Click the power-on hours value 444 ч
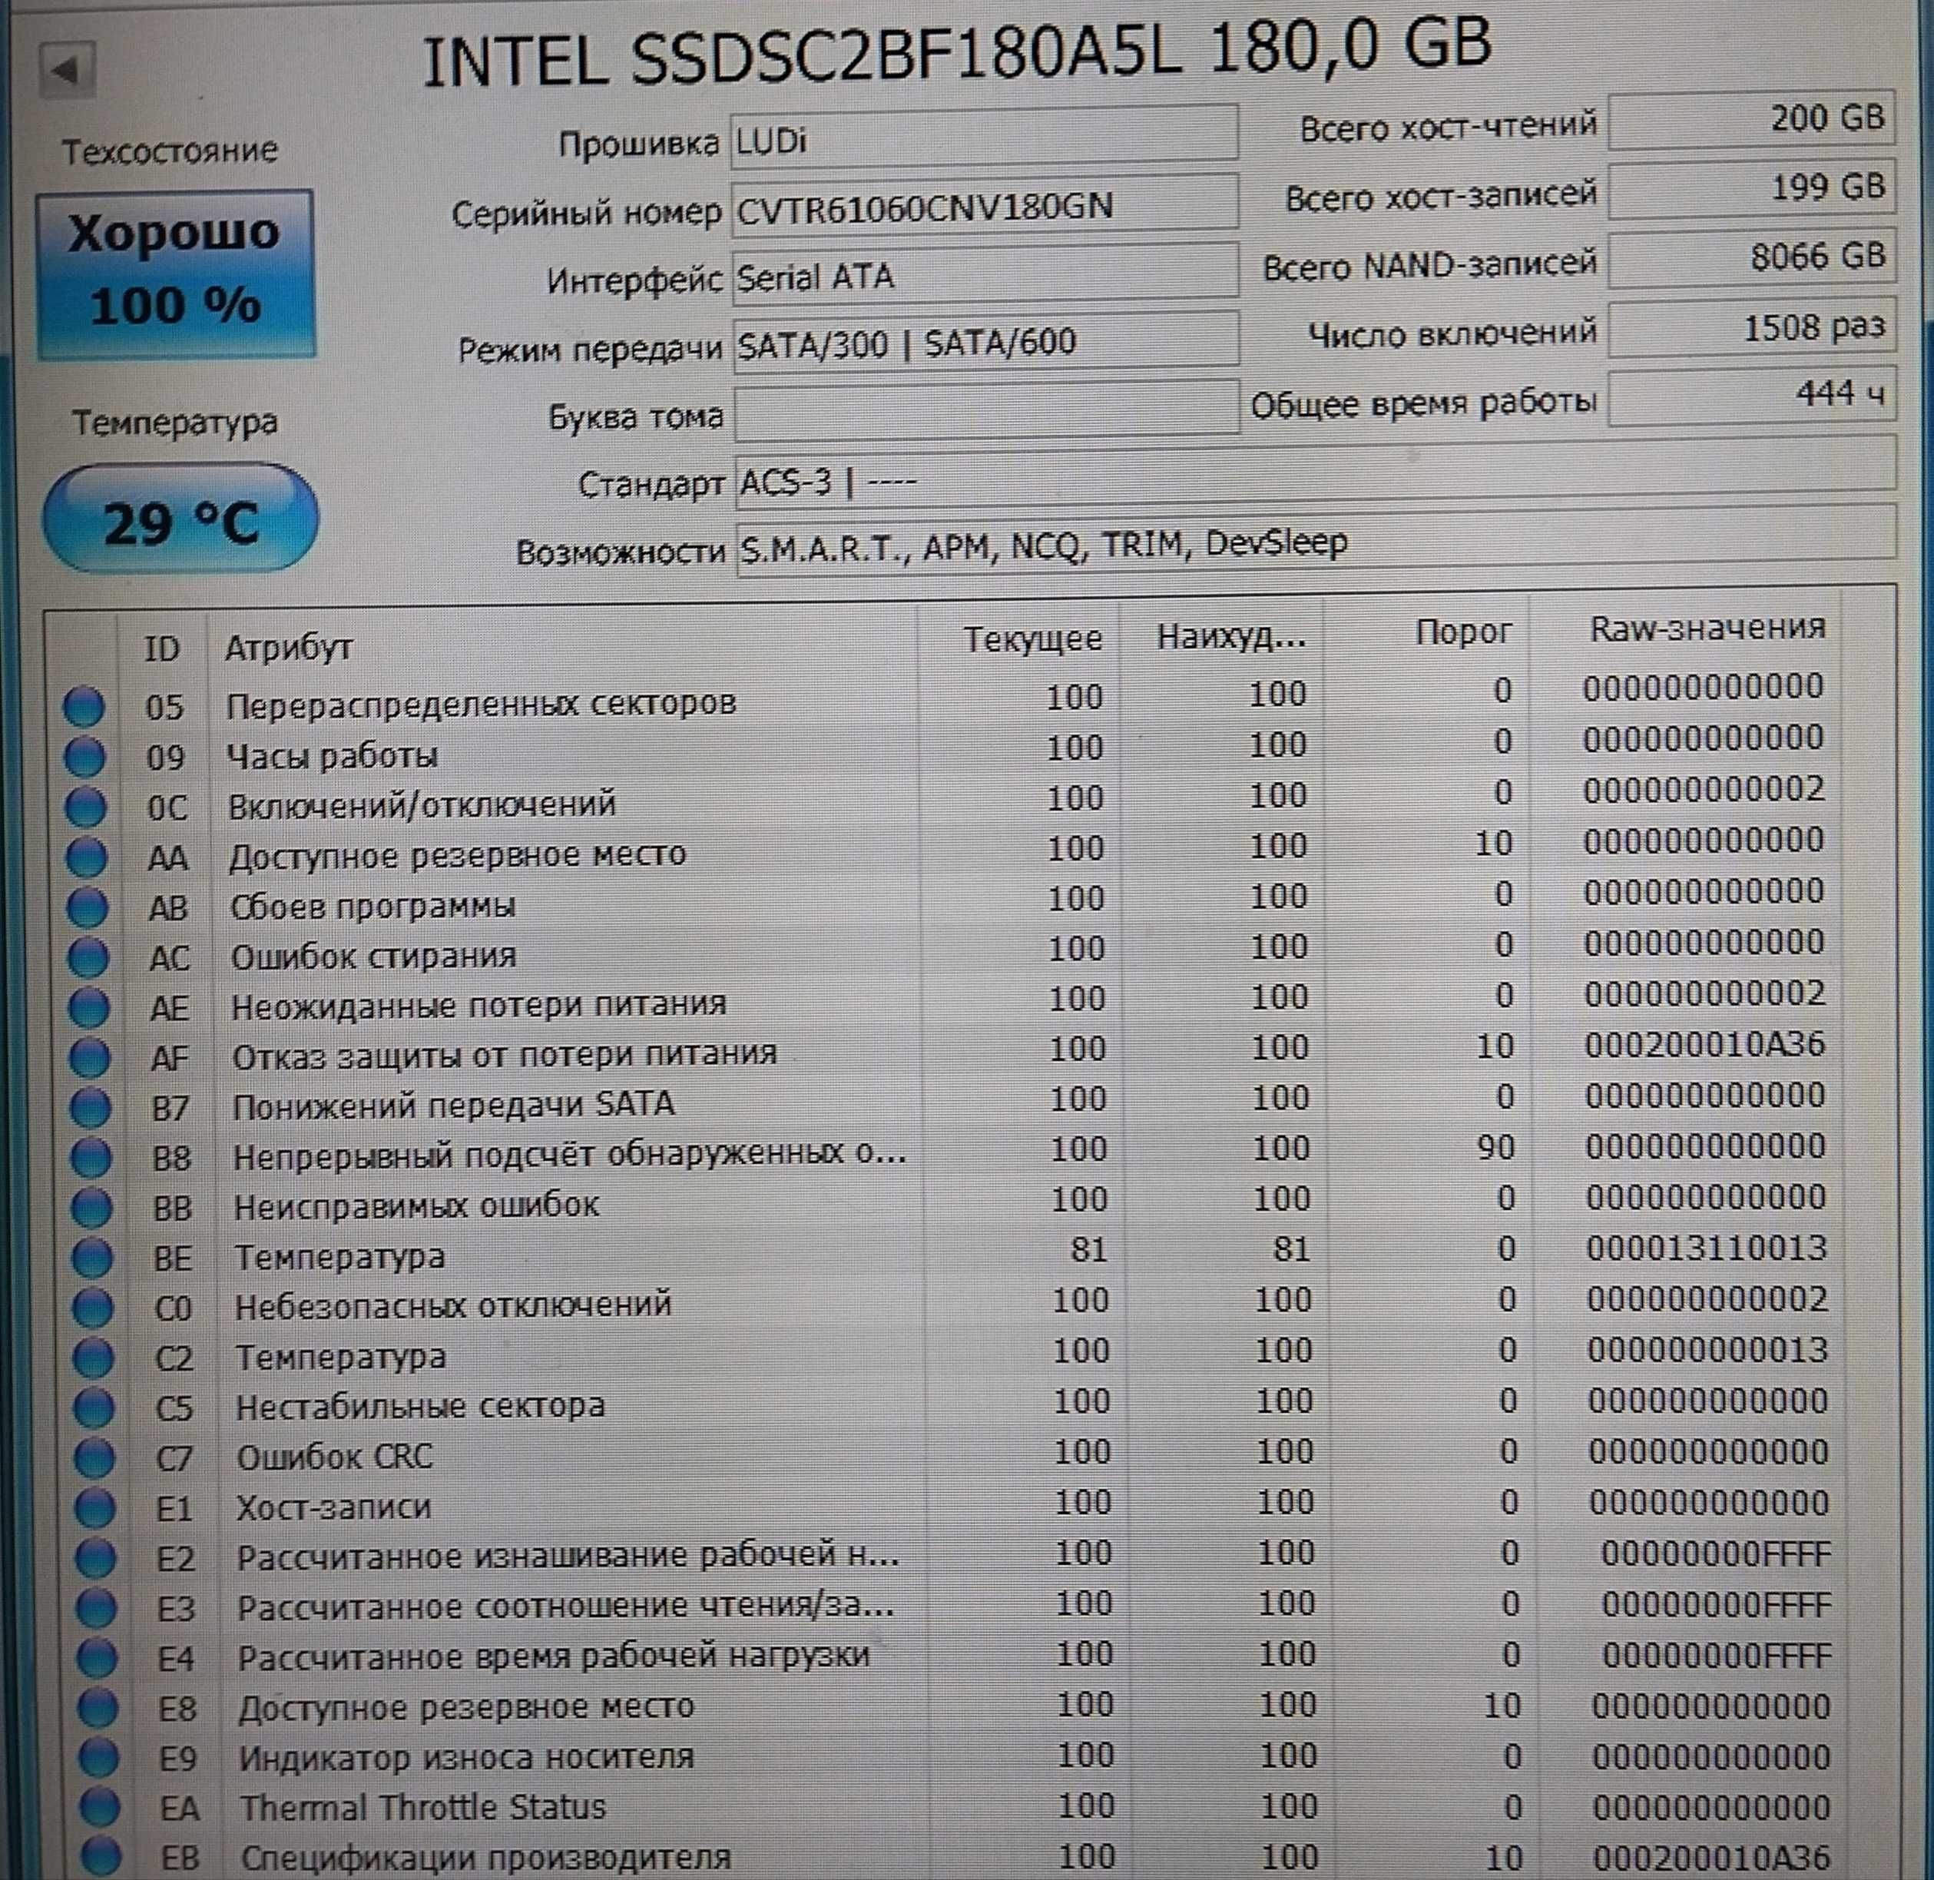 1752,396
